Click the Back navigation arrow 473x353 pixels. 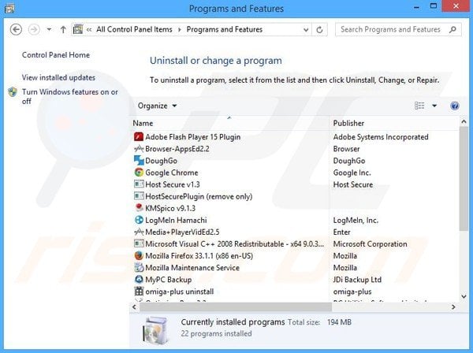(16, 29)
